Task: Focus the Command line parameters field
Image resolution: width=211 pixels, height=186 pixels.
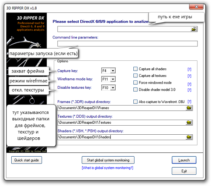Action: (x=127, y=43)
